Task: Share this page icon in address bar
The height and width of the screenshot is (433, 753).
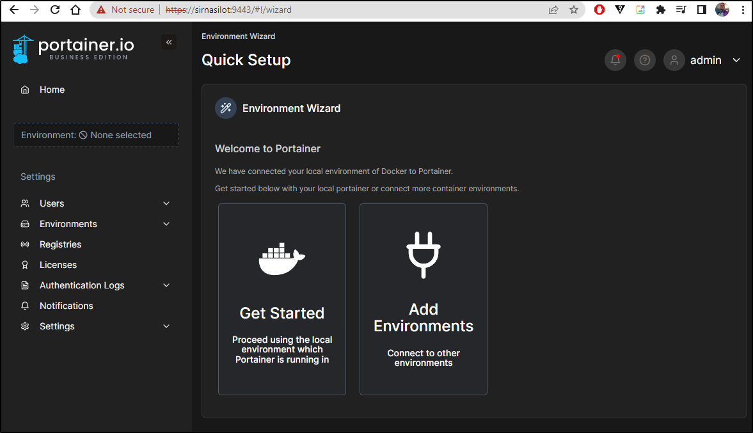Action: click(553, 10)
